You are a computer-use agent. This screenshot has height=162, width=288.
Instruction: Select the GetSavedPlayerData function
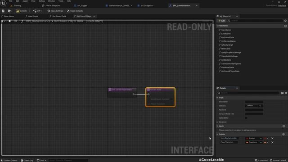230,71
